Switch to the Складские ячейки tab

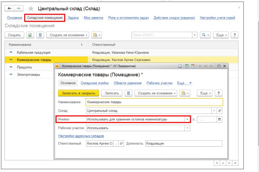click(95, 83)
